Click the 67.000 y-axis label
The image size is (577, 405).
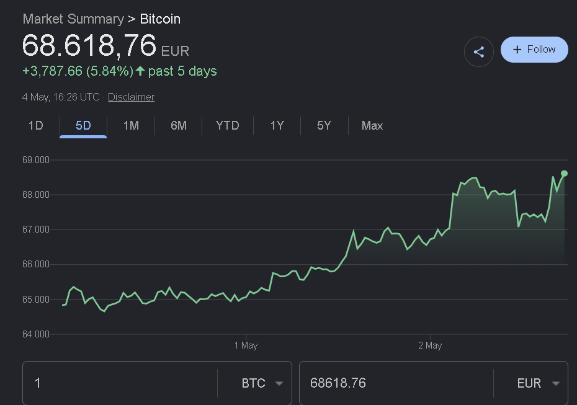[36, 229]
